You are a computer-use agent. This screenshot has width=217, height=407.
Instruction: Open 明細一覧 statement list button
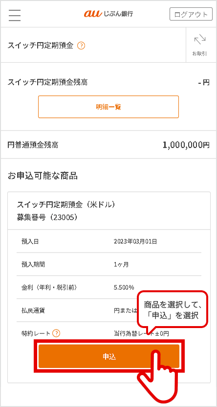[108, 107]
